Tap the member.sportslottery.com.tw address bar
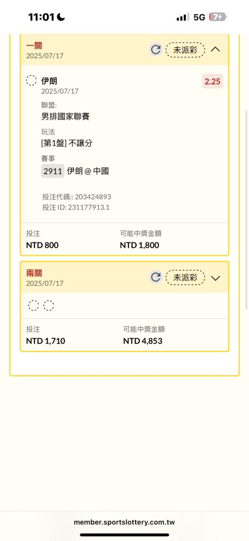The image size is (249, 541). click(124, 523)
